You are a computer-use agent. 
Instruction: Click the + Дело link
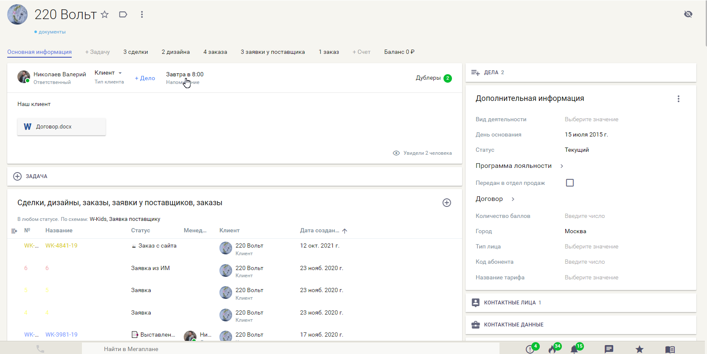click(x=145, y=78)
